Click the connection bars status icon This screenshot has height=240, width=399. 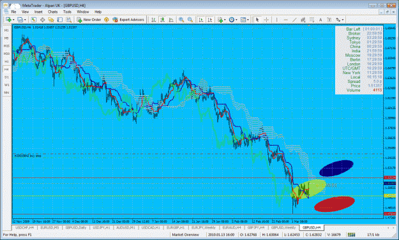tap(351, 235)
